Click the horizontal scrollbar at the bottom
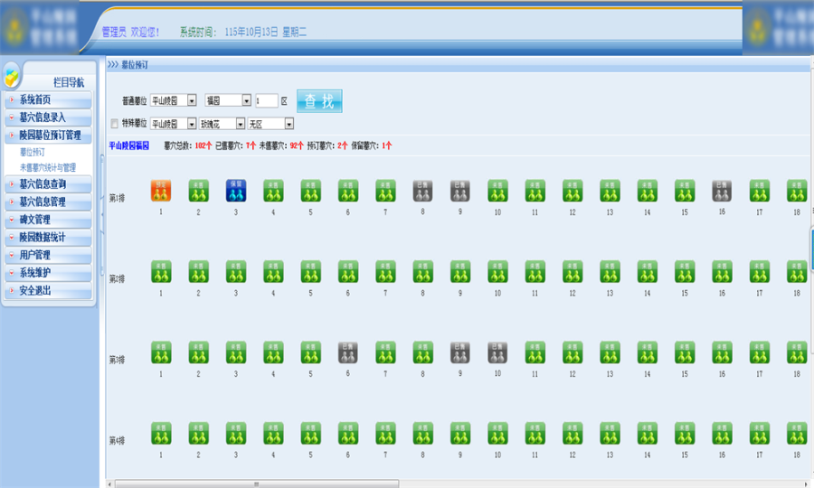 257,483
